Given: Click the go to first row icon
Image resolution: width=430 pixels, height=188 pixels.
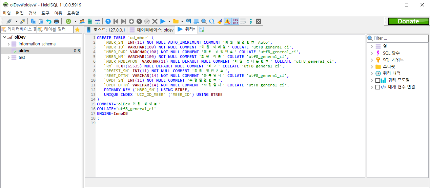Looking at the screenshot, I should 116,21.
